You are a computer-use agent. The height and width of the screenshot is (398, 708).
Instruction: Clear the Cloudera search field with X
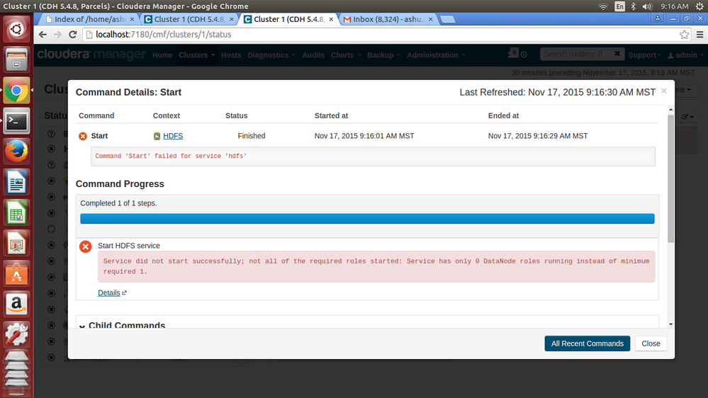pyautogui.click(x=617, y=54)
